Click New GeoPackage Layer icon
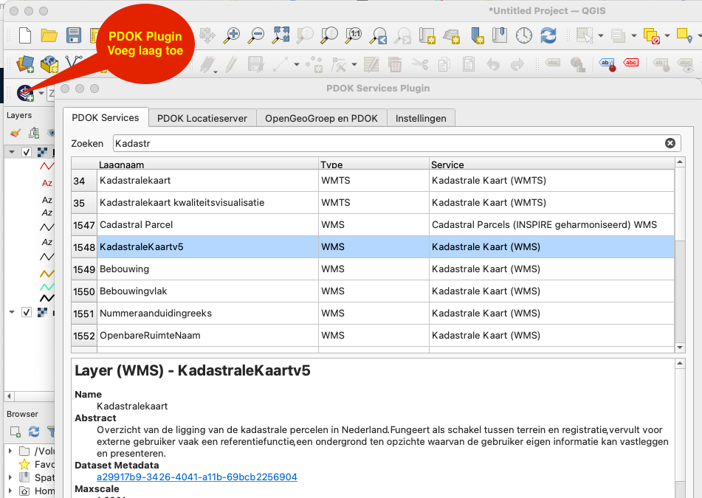 (x=49, y=64)
